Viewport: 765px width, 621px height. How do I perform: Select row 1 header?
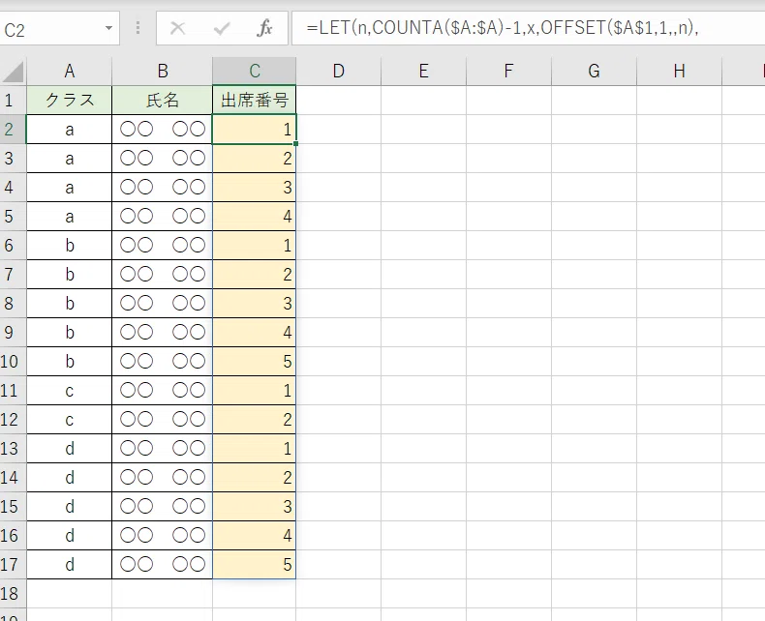(x=13, y=101)
